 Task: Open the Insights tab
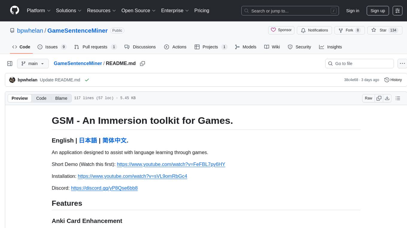(x=330, y=47)
